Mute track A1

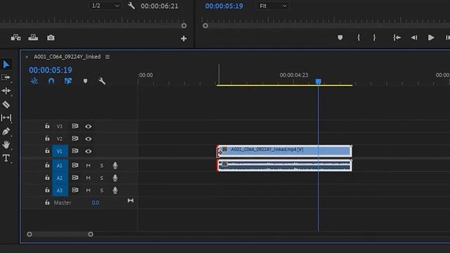[x=88, y=166]
